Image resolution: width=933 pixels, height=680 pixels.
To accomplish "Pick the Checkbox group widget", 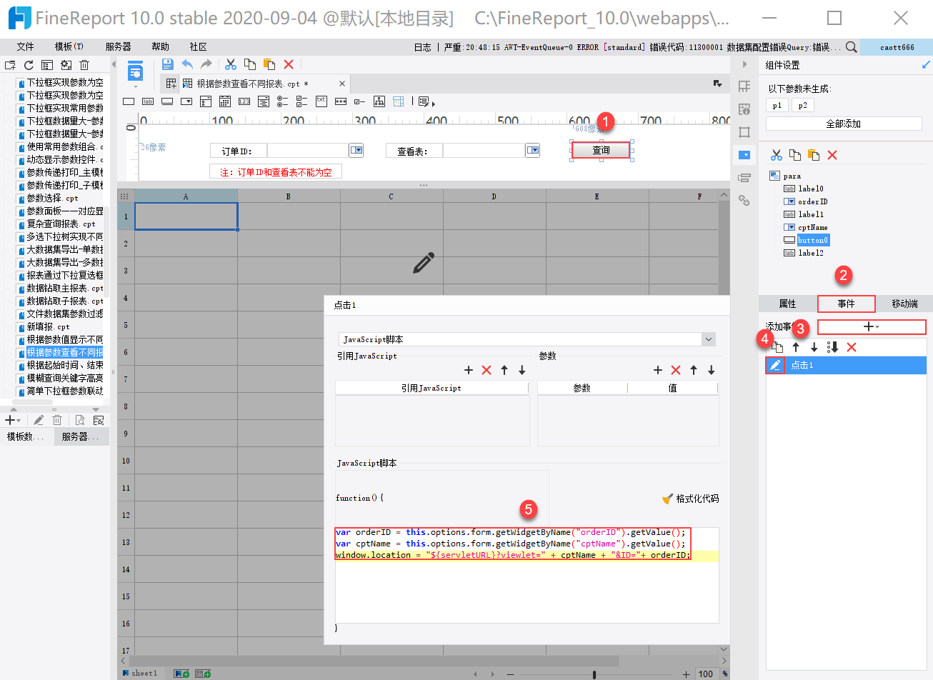I will point(302,101).
